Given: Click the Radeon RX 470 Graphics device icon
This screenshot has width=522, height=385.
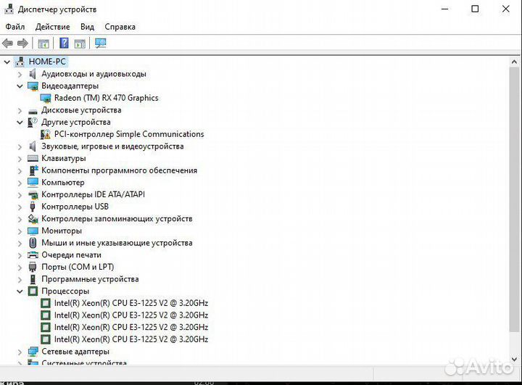Looking at the screenshot, I should coord(46,98).
